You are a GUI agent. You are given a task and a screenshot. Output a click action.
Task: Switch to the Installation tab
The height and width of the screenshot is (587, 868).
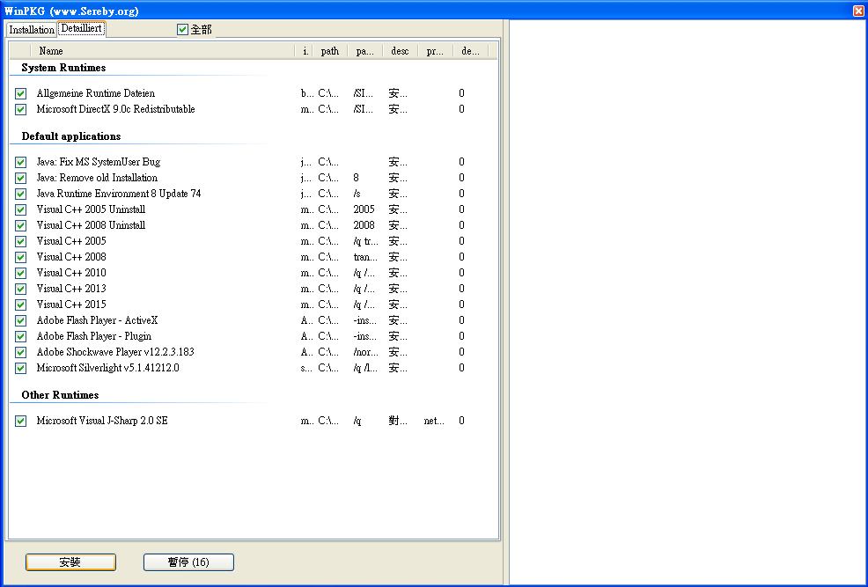(x=32, y=30)
